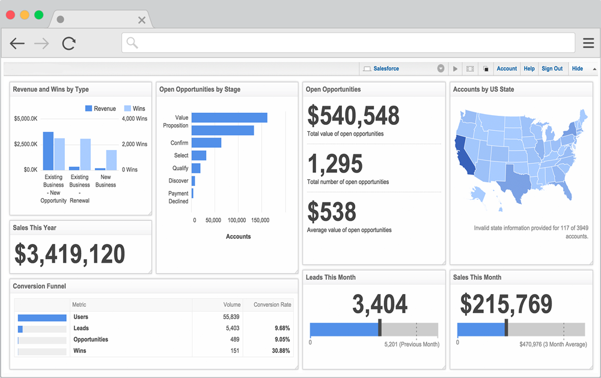Click the Sales This Month progress bar
Viewport: 601px width, 378px height.
coord(521,329)
